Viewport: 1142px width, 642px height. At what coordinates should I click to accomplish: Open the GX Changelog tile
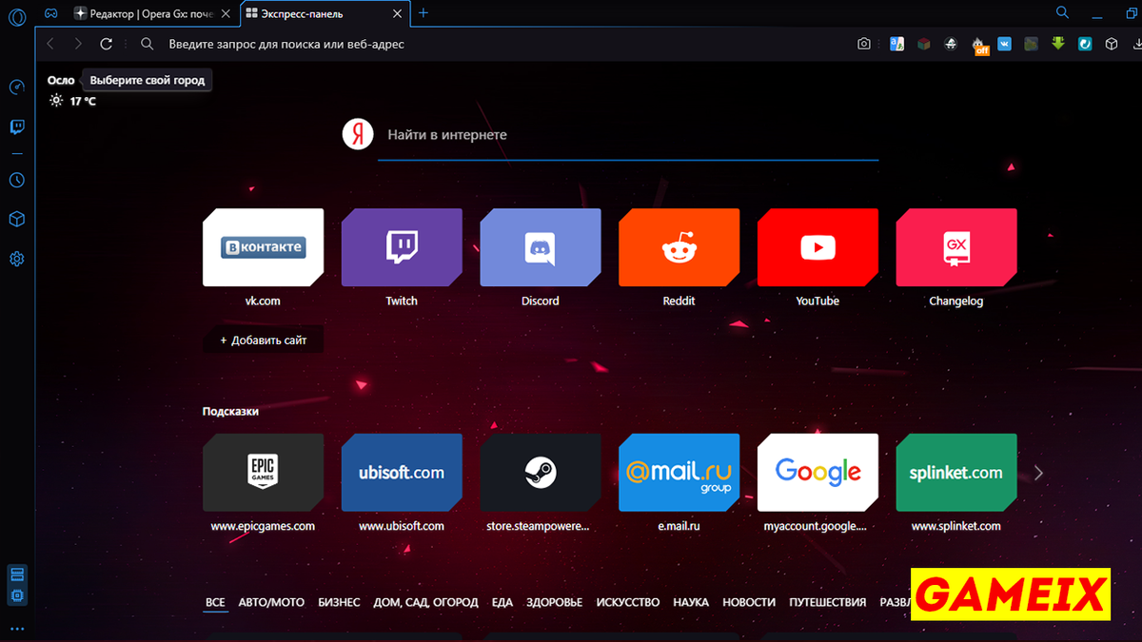coord(956,247)
